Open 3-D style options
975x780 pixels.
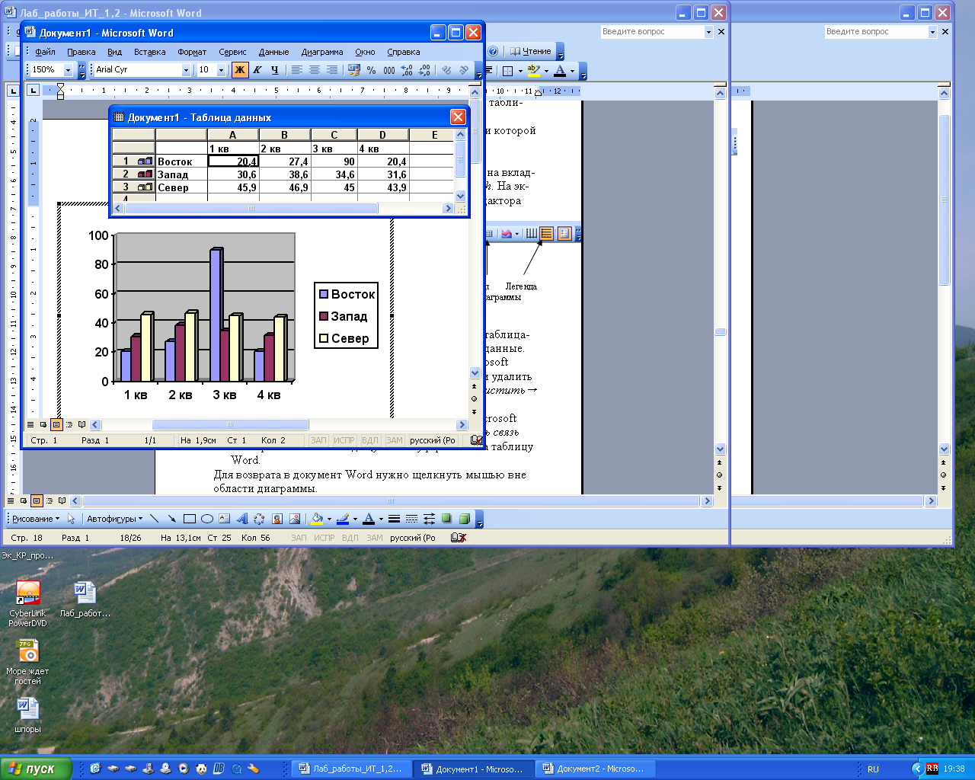[464, 519]
